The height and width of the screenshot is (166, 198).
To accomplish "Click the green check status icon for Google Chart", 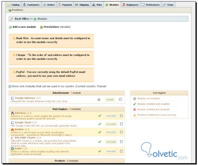I will point(100,124).
